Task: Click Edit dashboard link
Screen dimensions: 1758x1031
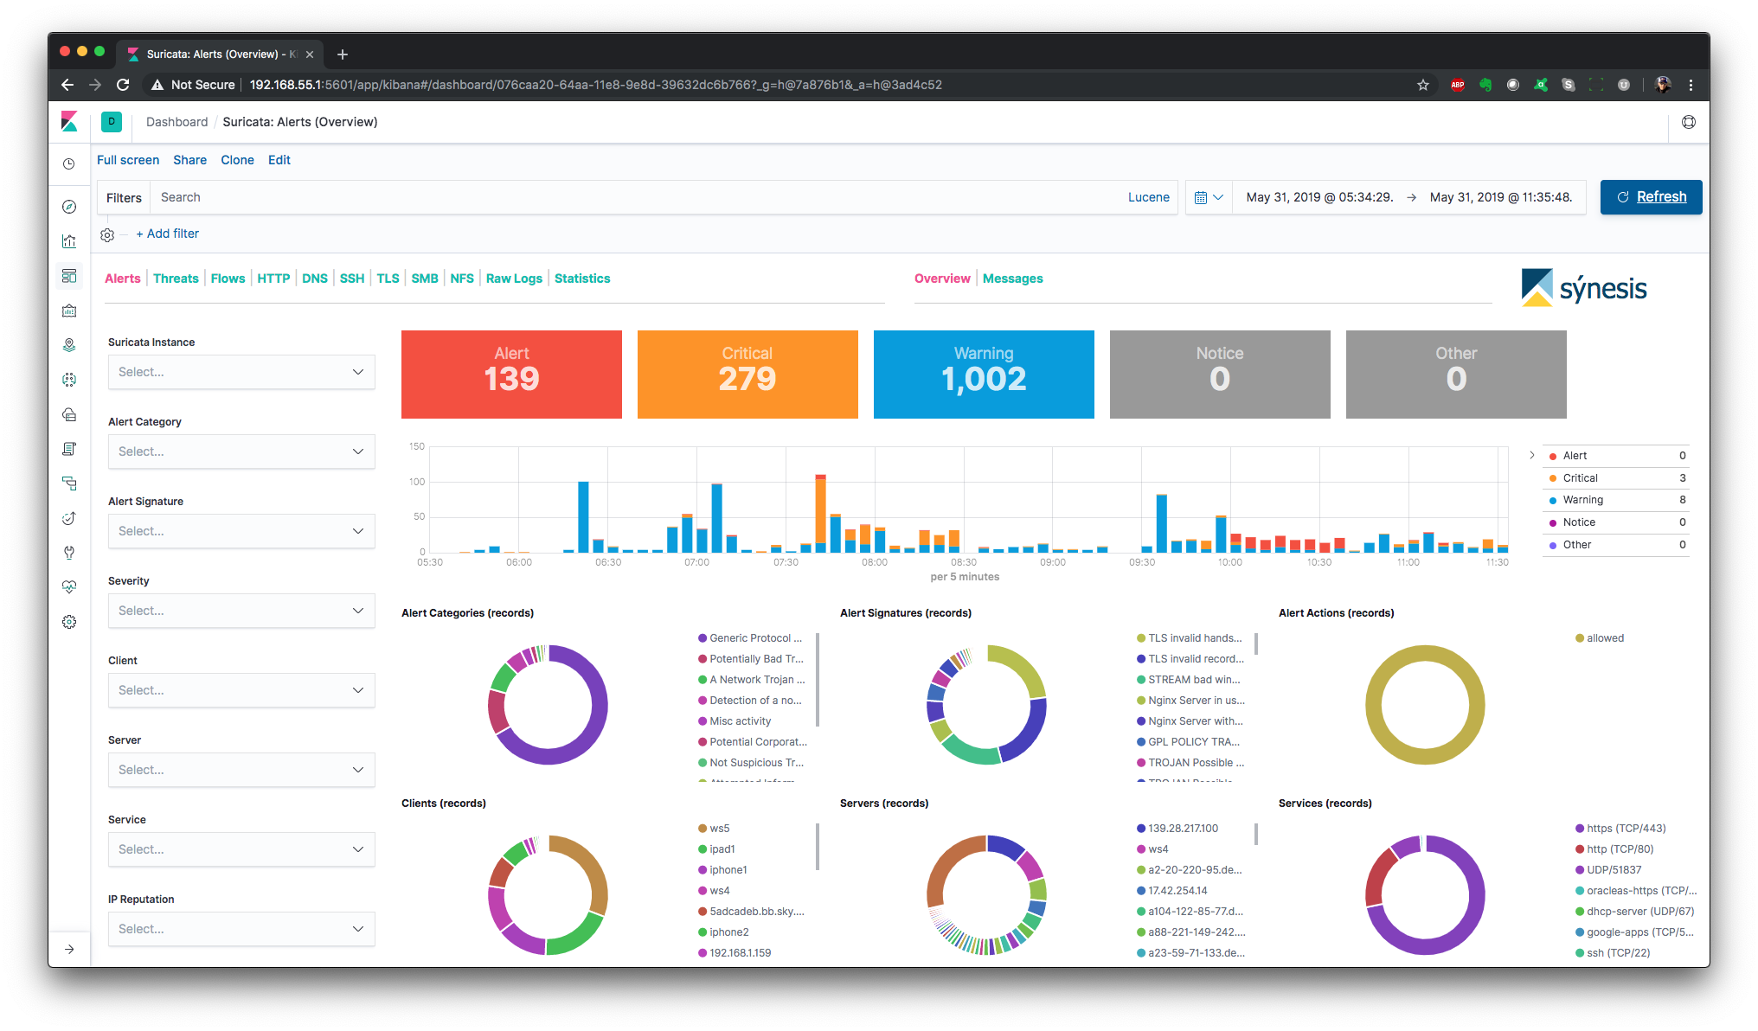Action: 279,160
